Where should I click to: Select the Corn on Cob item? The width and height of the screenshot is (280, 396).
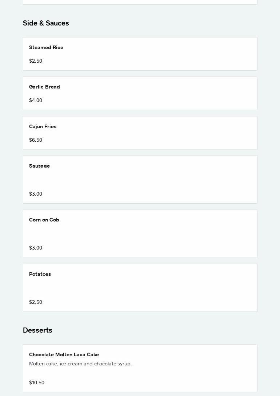tap(44, 220)
